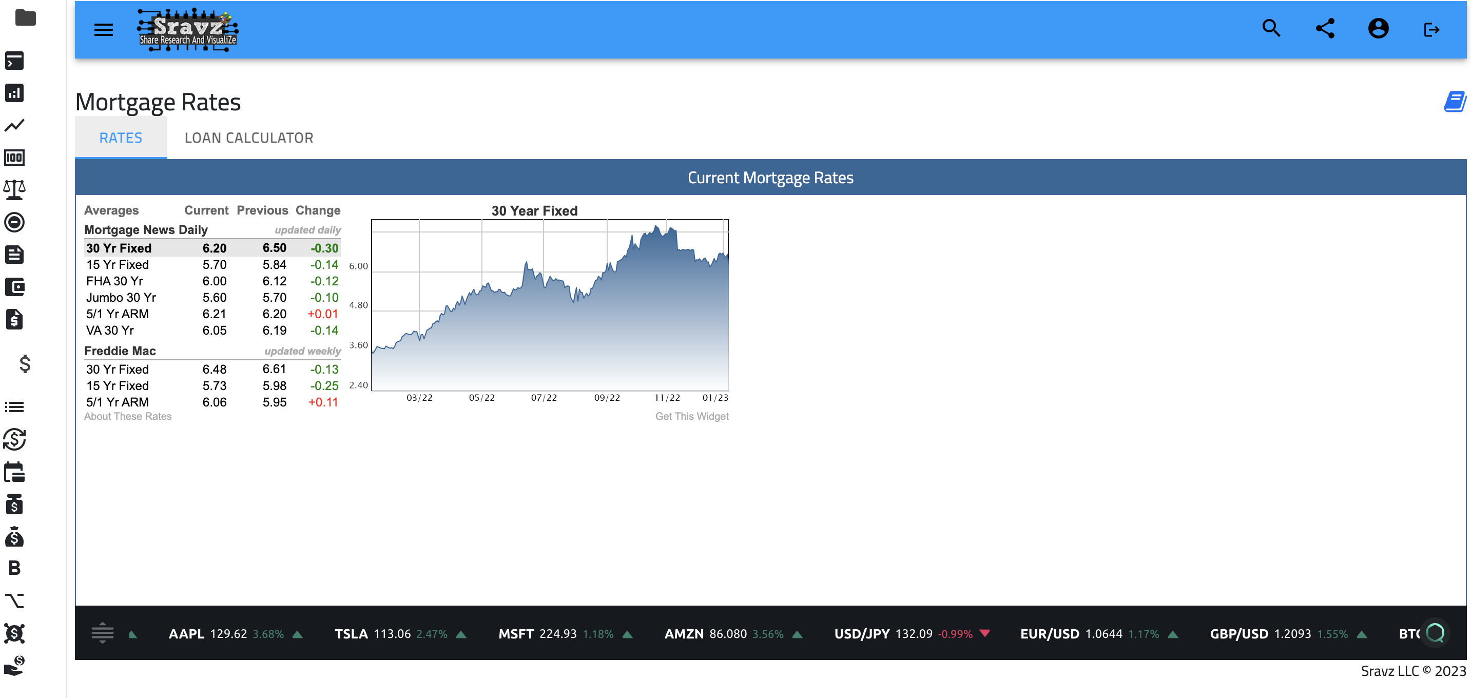Screen dimensions: 1471x698
Task: Click the 30 Year Fixed rate chart
Action: (549, 305)
